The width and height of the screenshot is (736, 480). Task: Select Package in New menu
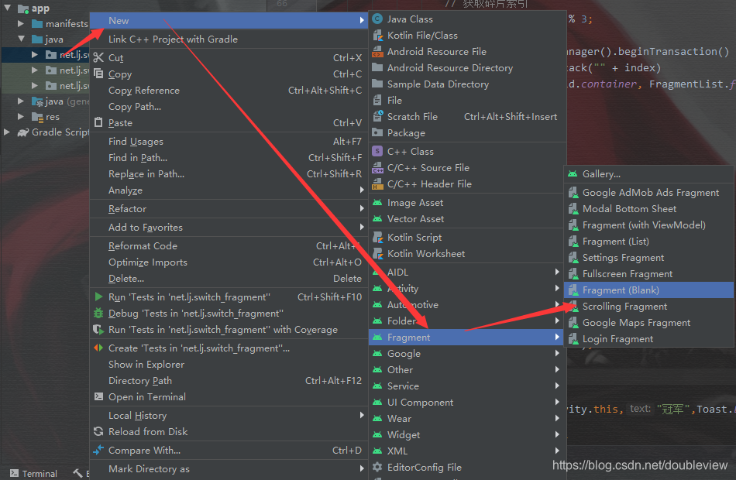tap(466, 133)
